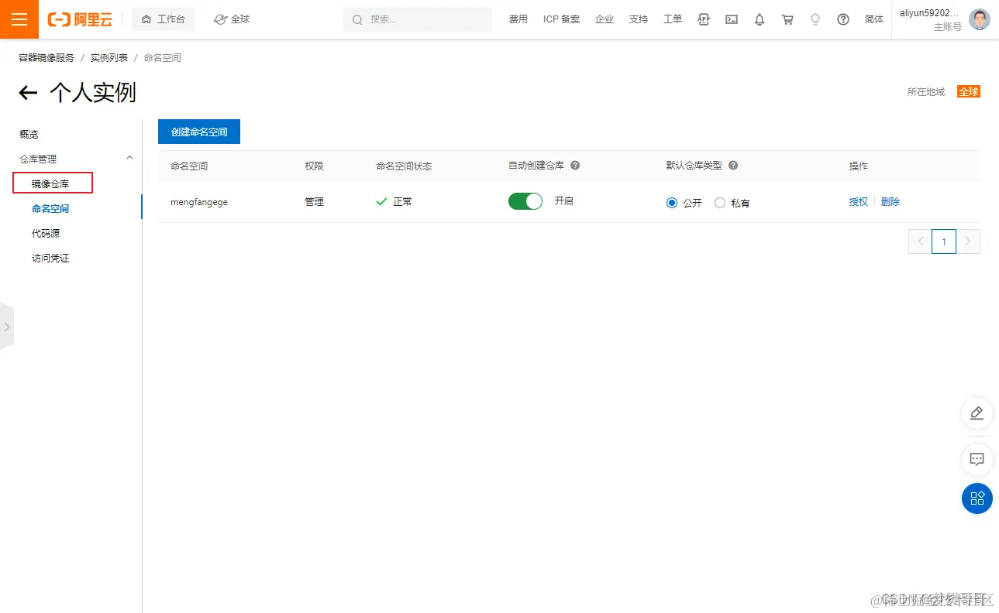
Task: Click the mengfangege namespace name
Action: [x=199, y=202]
